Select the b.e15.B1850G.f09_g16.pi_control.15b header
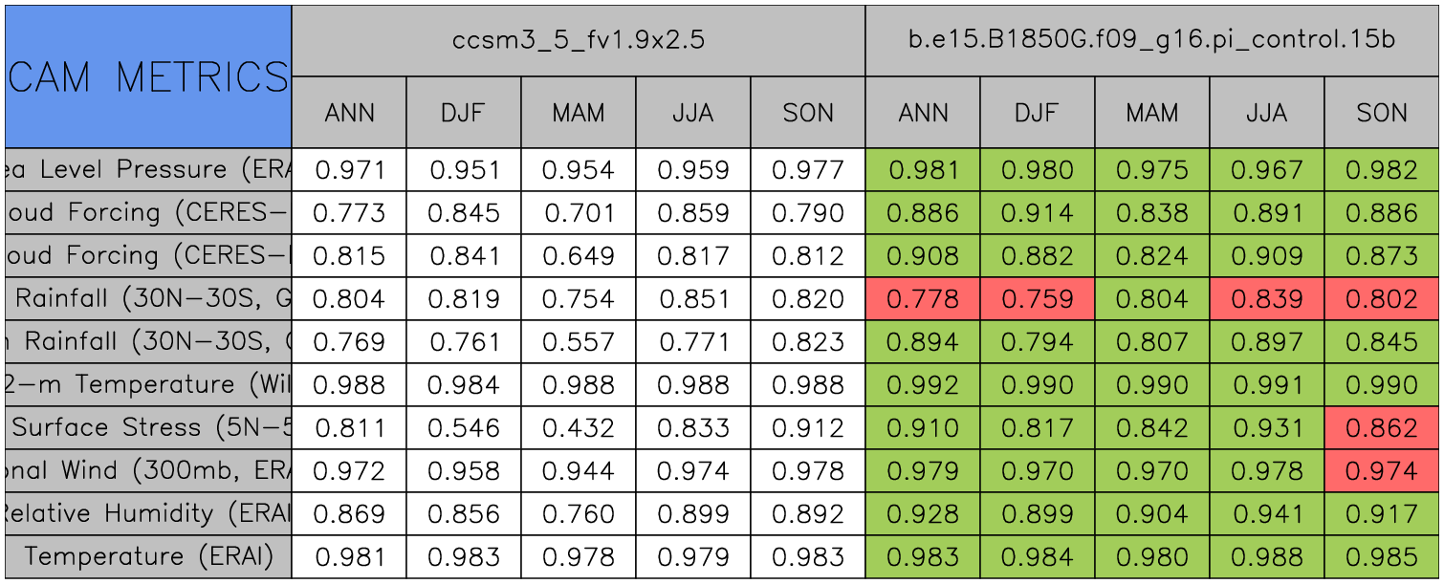This screenshot has height=584, width=1444. [x=1152, y=40]
